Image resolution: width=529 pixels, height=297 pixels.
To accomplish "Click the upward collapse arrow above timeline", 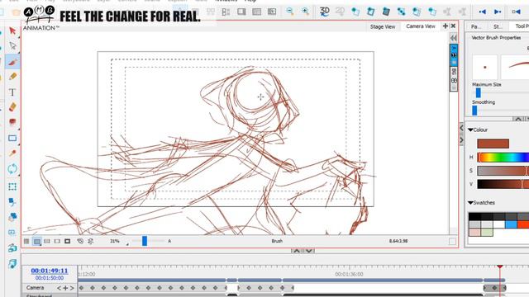I will coord(297,251).
